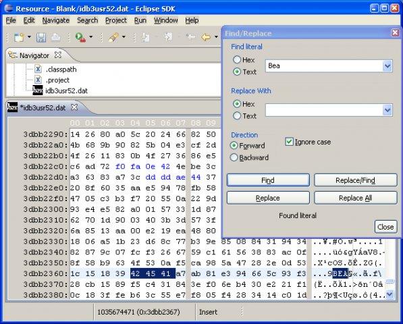
Task: Select Text under Find literal
Action: [237, 72]
